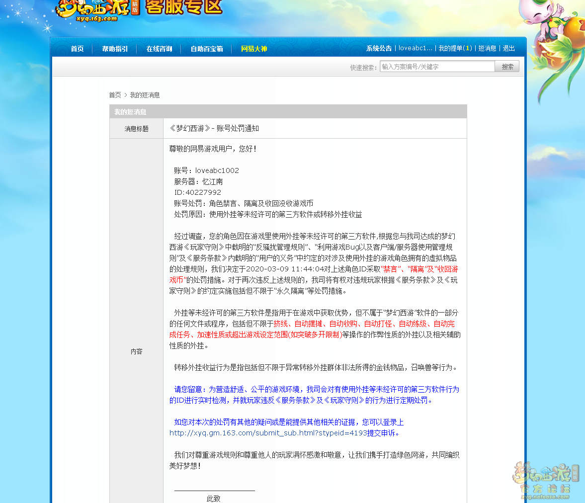Click the 转移外挂收益行为 paragraph
The width and height of the screenshot is (585, 503).
pos(316,367)
